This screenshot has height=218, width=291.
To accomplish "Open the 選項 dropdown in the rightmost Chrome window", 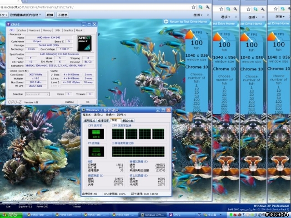I will tap(280, 17).
